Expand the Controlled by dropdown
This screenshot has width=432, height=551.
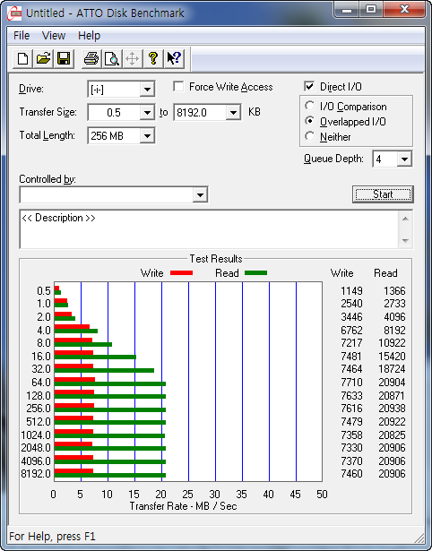(200, 194)
